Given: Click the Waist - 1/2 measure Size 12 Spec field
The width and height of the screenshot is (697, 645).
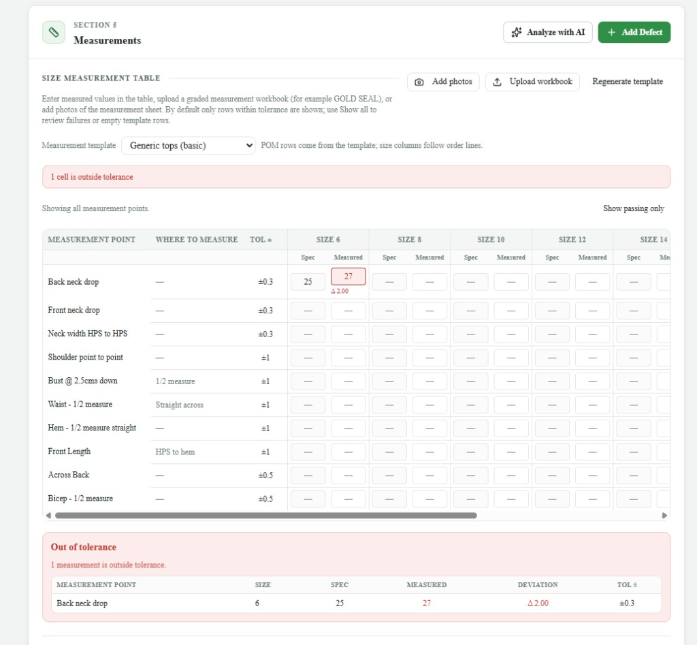Looking at the screenshot, I should point(552,405).
